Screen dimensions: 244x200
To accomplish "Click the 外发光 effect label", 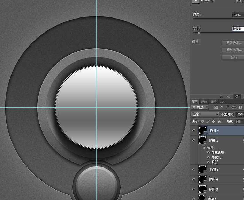I will point(216,157).
